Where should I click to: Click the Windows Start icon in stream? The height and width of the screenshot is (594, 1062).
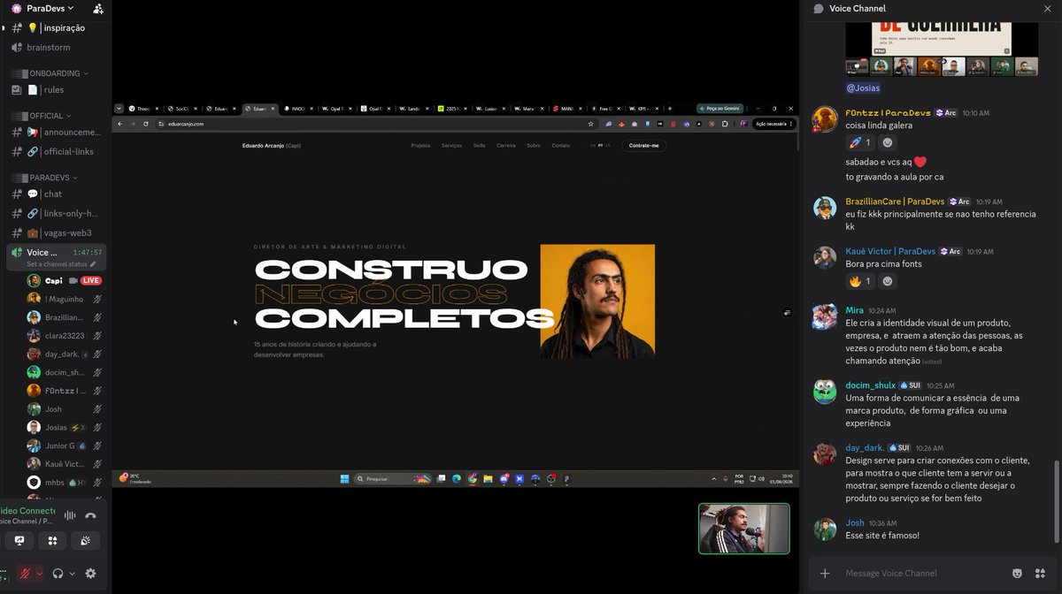click(x=344, y=479)
